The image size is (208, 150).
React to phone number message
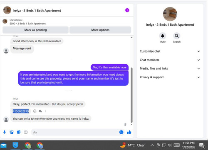tap(35, 111)
